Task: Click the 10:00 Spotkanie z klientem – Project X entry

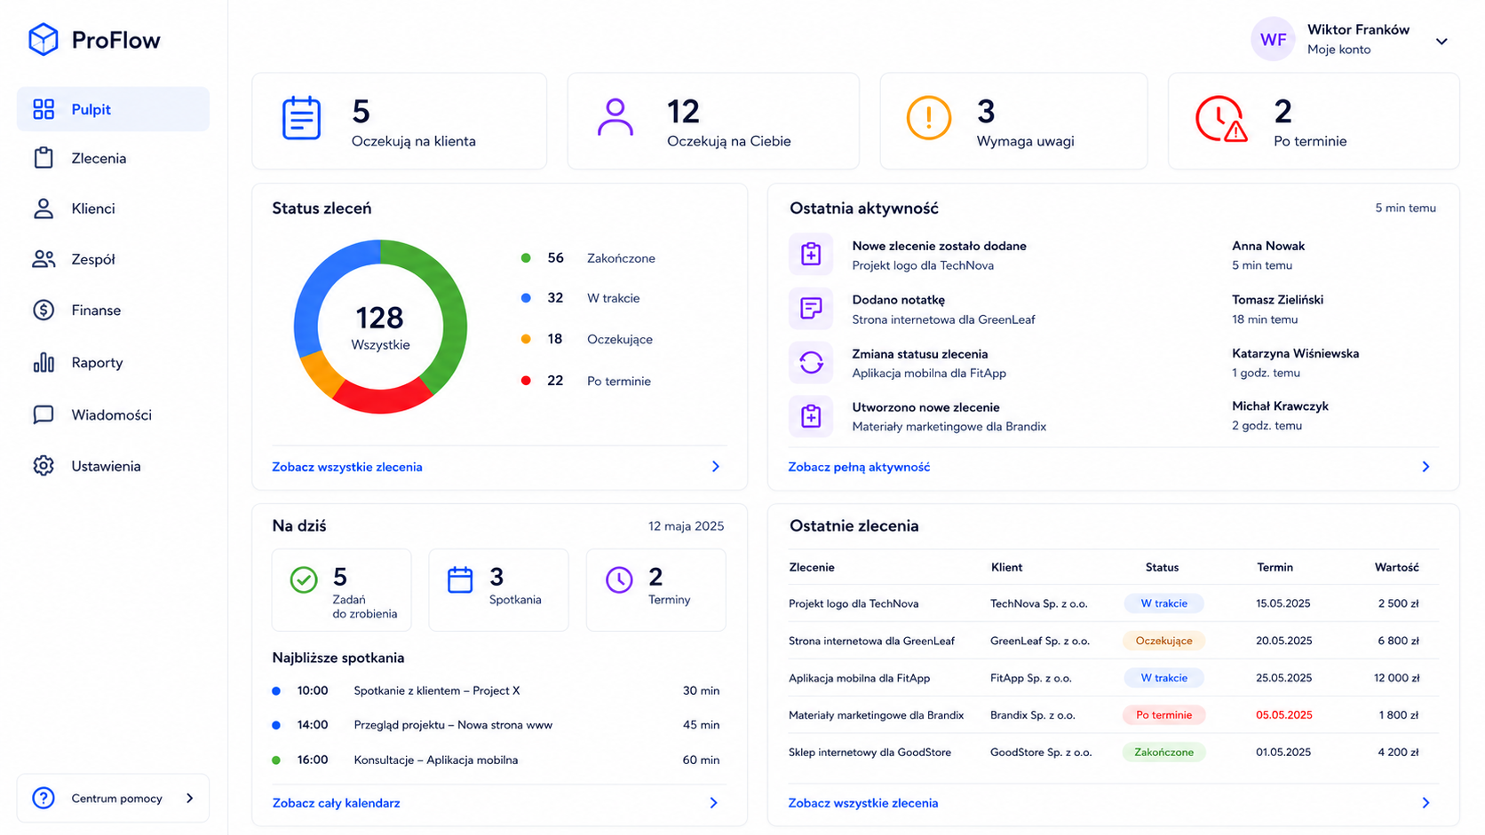Action: click(x=497, y=690)
